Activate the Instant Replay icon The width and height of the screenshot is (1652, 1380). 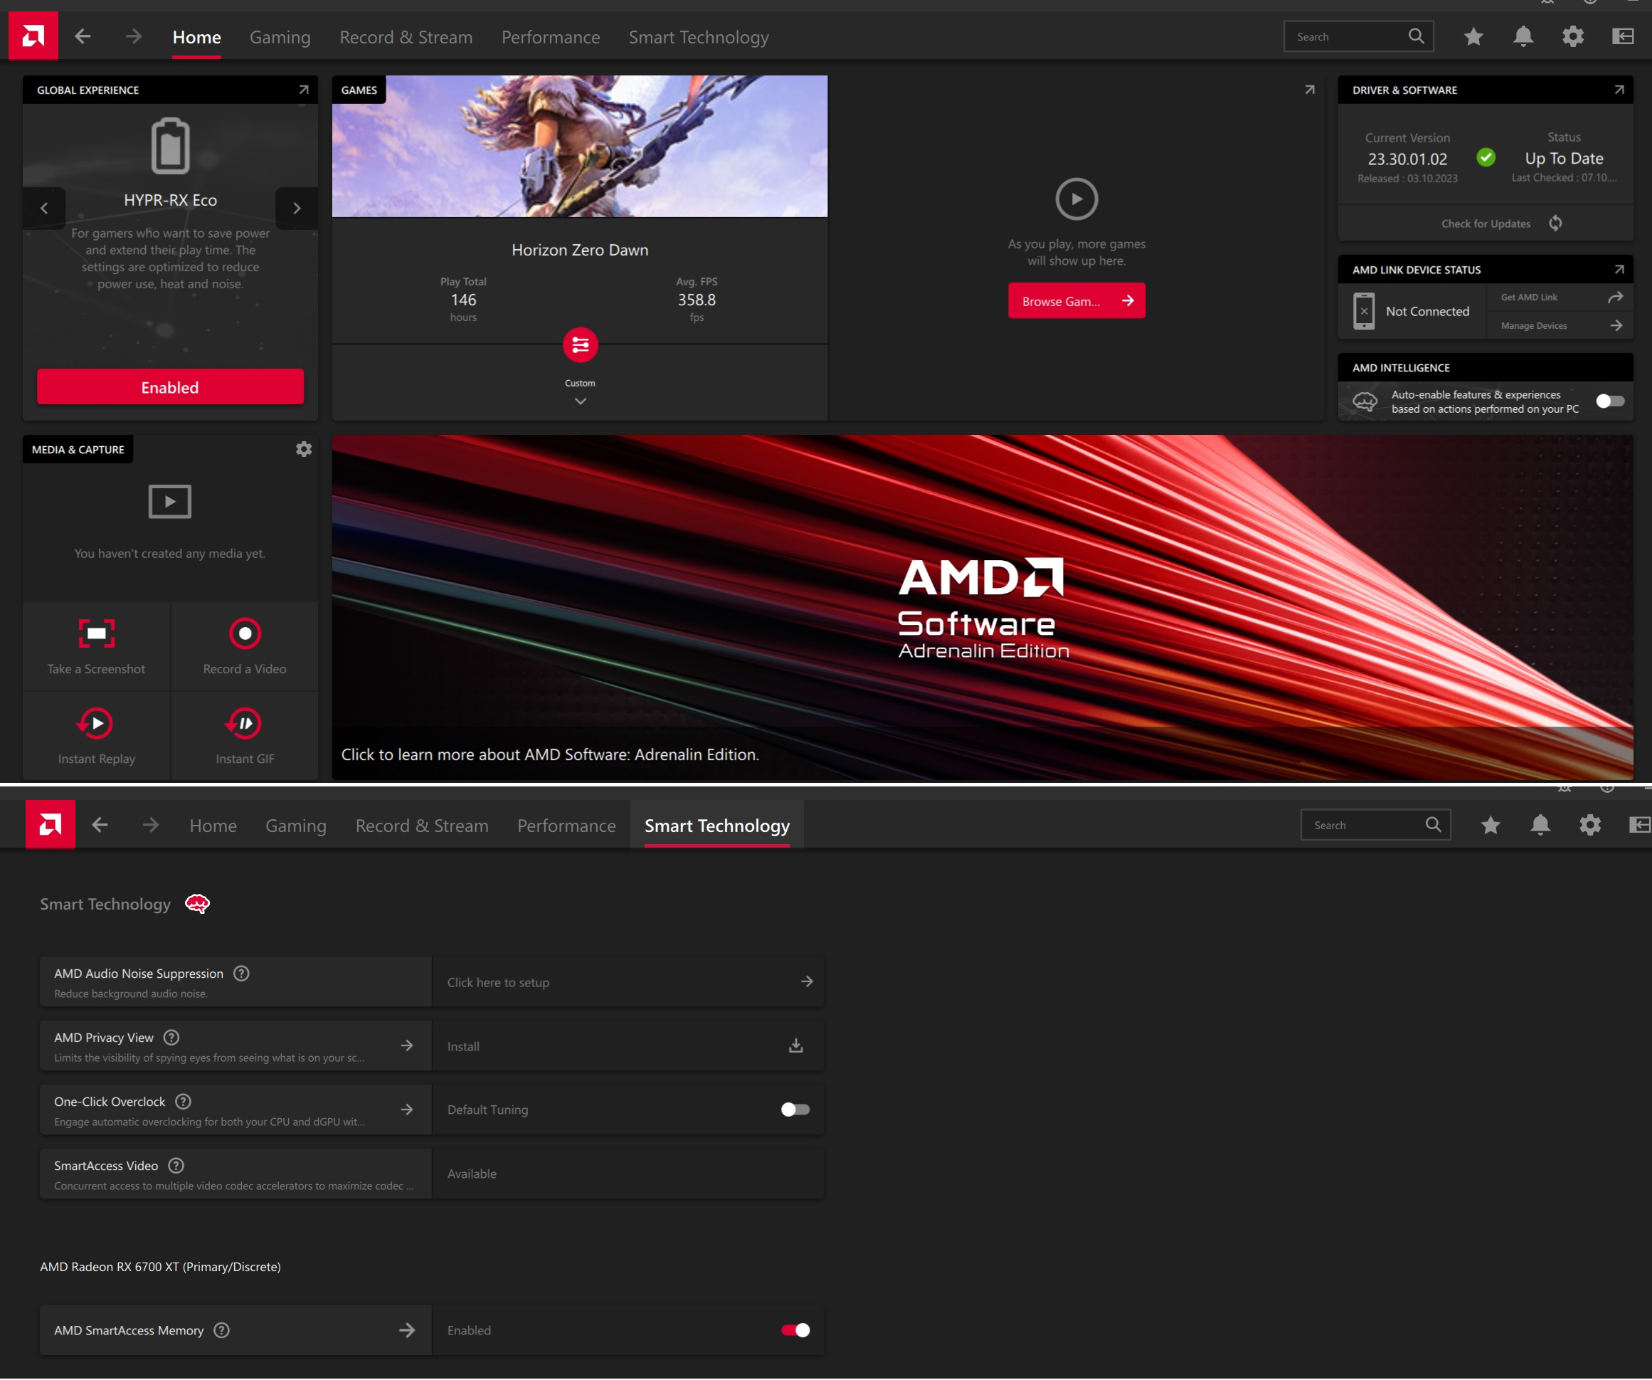[x=96, y=723]
